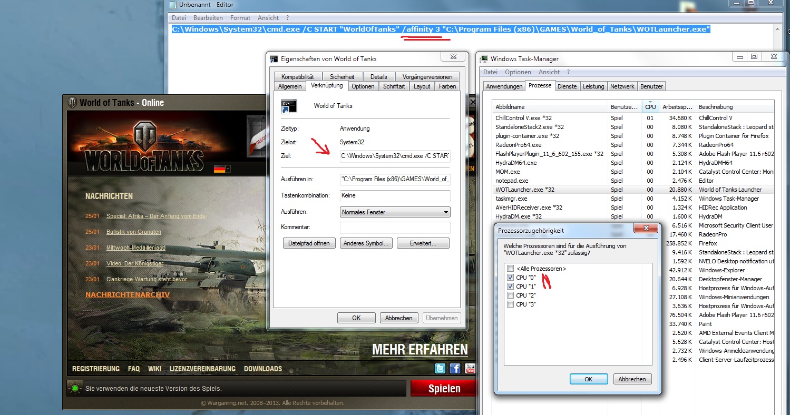
Task: Click into the empty Kommentar field
Action: [x=395, y=228]
